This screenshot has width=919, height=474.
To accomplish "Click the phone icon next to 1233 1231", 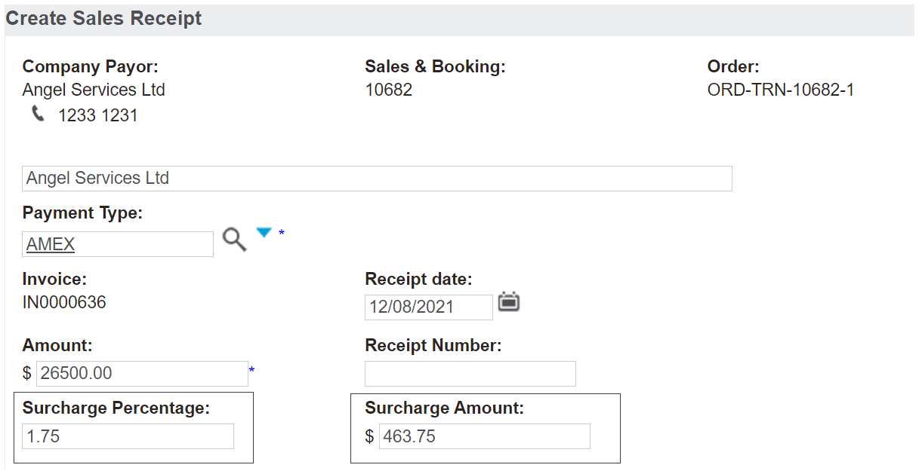I will (38, 115).
